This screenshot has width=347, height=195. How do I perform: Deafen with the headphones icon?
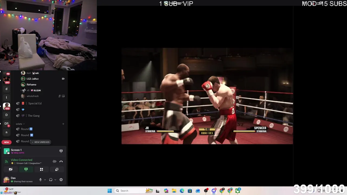(x=51, y=180)
